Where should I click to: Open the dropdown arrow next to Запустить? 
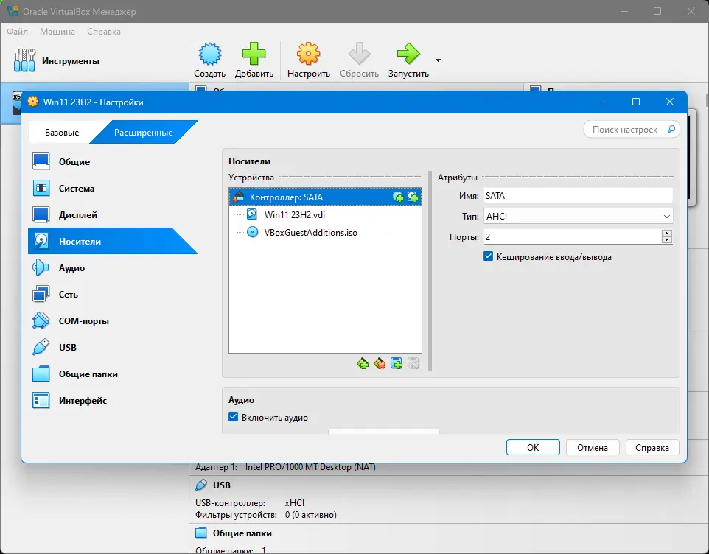(438, 60)
